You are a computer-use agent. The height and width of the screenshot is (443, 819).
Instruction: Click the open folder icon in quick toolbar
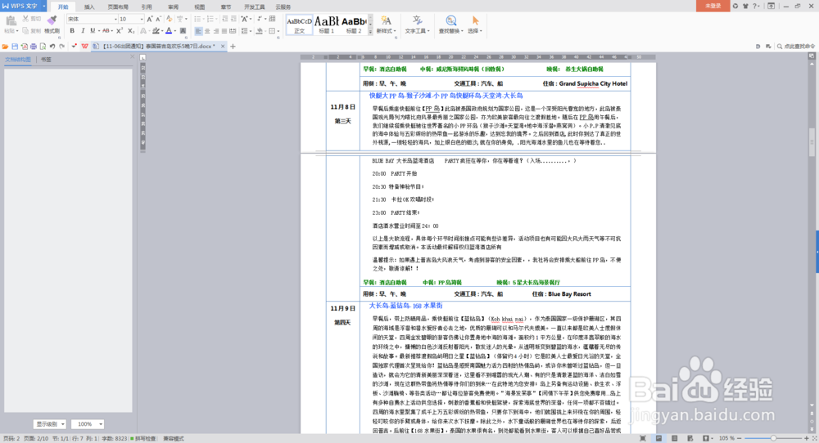click(x=5, y=47)
